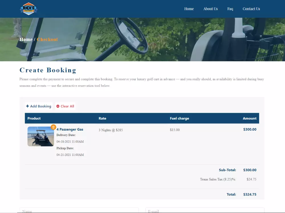Open the Faq menu item
This screenshot has width=285, height=213.
tap(230, 9)
